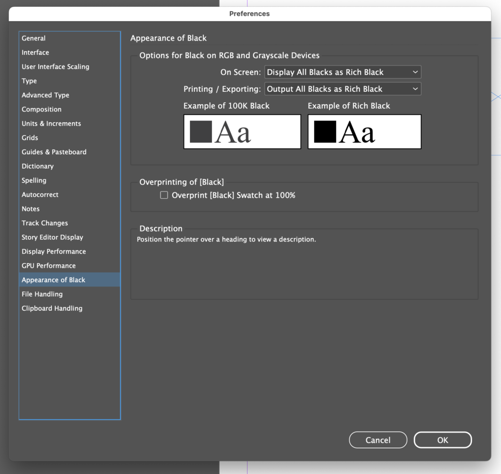Open the General preferences section
This screenshot has width=501, height=474.
pyautogui.click(x=33, y=38)
